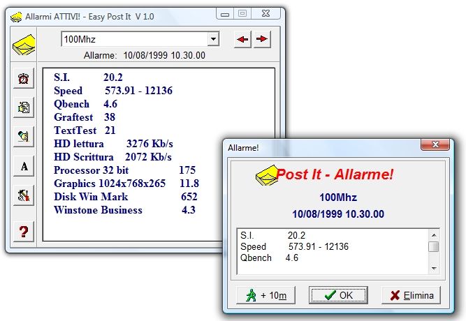Click the 'Disk Win Mark' line in note
Viewport: 466px width, 321px height.
126,197
